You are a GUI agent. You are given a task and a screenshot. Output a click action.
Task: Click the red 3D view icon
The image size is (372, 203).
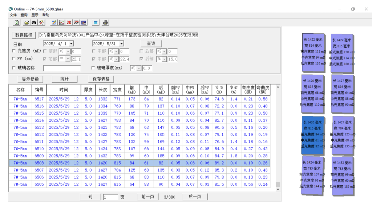(69, 22)
